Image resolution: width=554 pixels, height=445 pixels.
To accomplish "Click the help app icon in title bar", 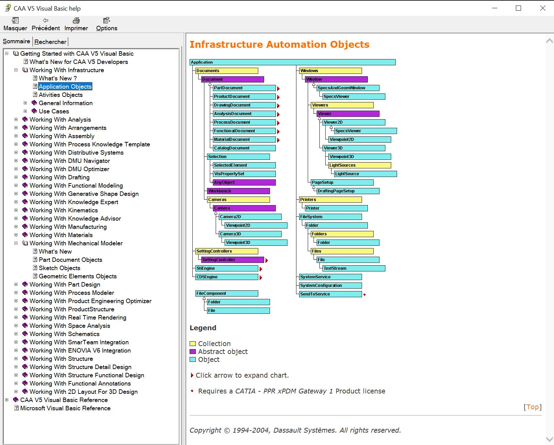I will click(8, 8).
